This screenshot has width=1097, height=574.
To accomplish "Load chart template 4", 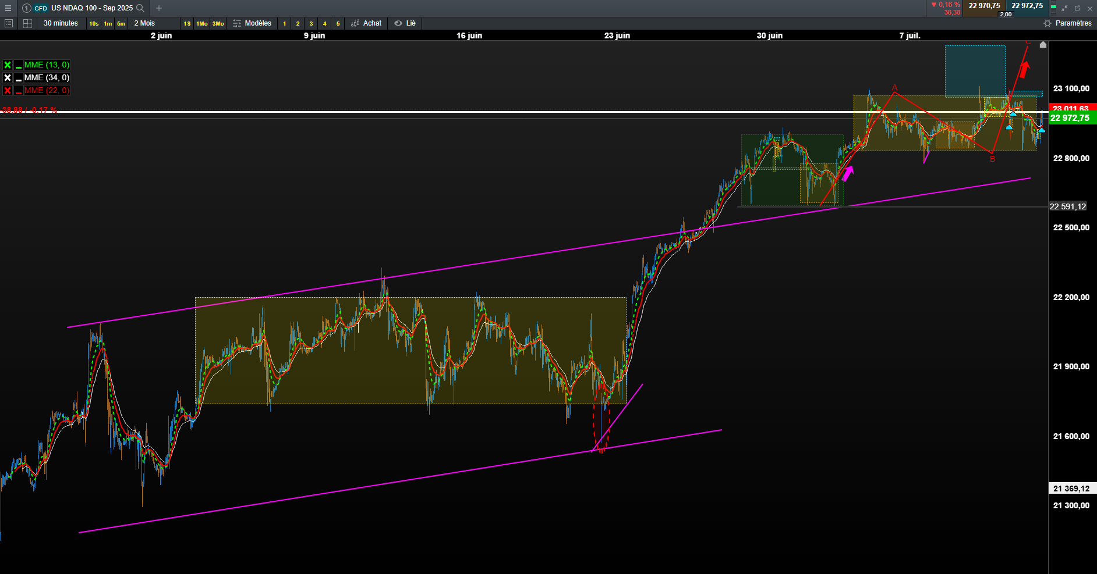I will [324, 24].
